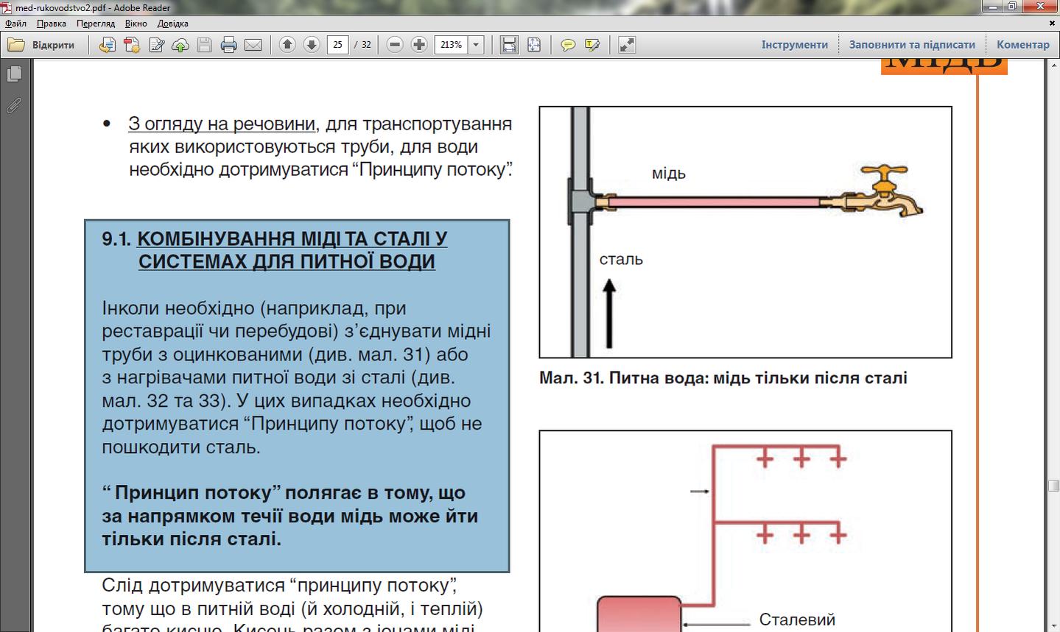The image size is (1060, 632).
Task: Click the сталь label in the diagram
Action: [x=621, y=259]
